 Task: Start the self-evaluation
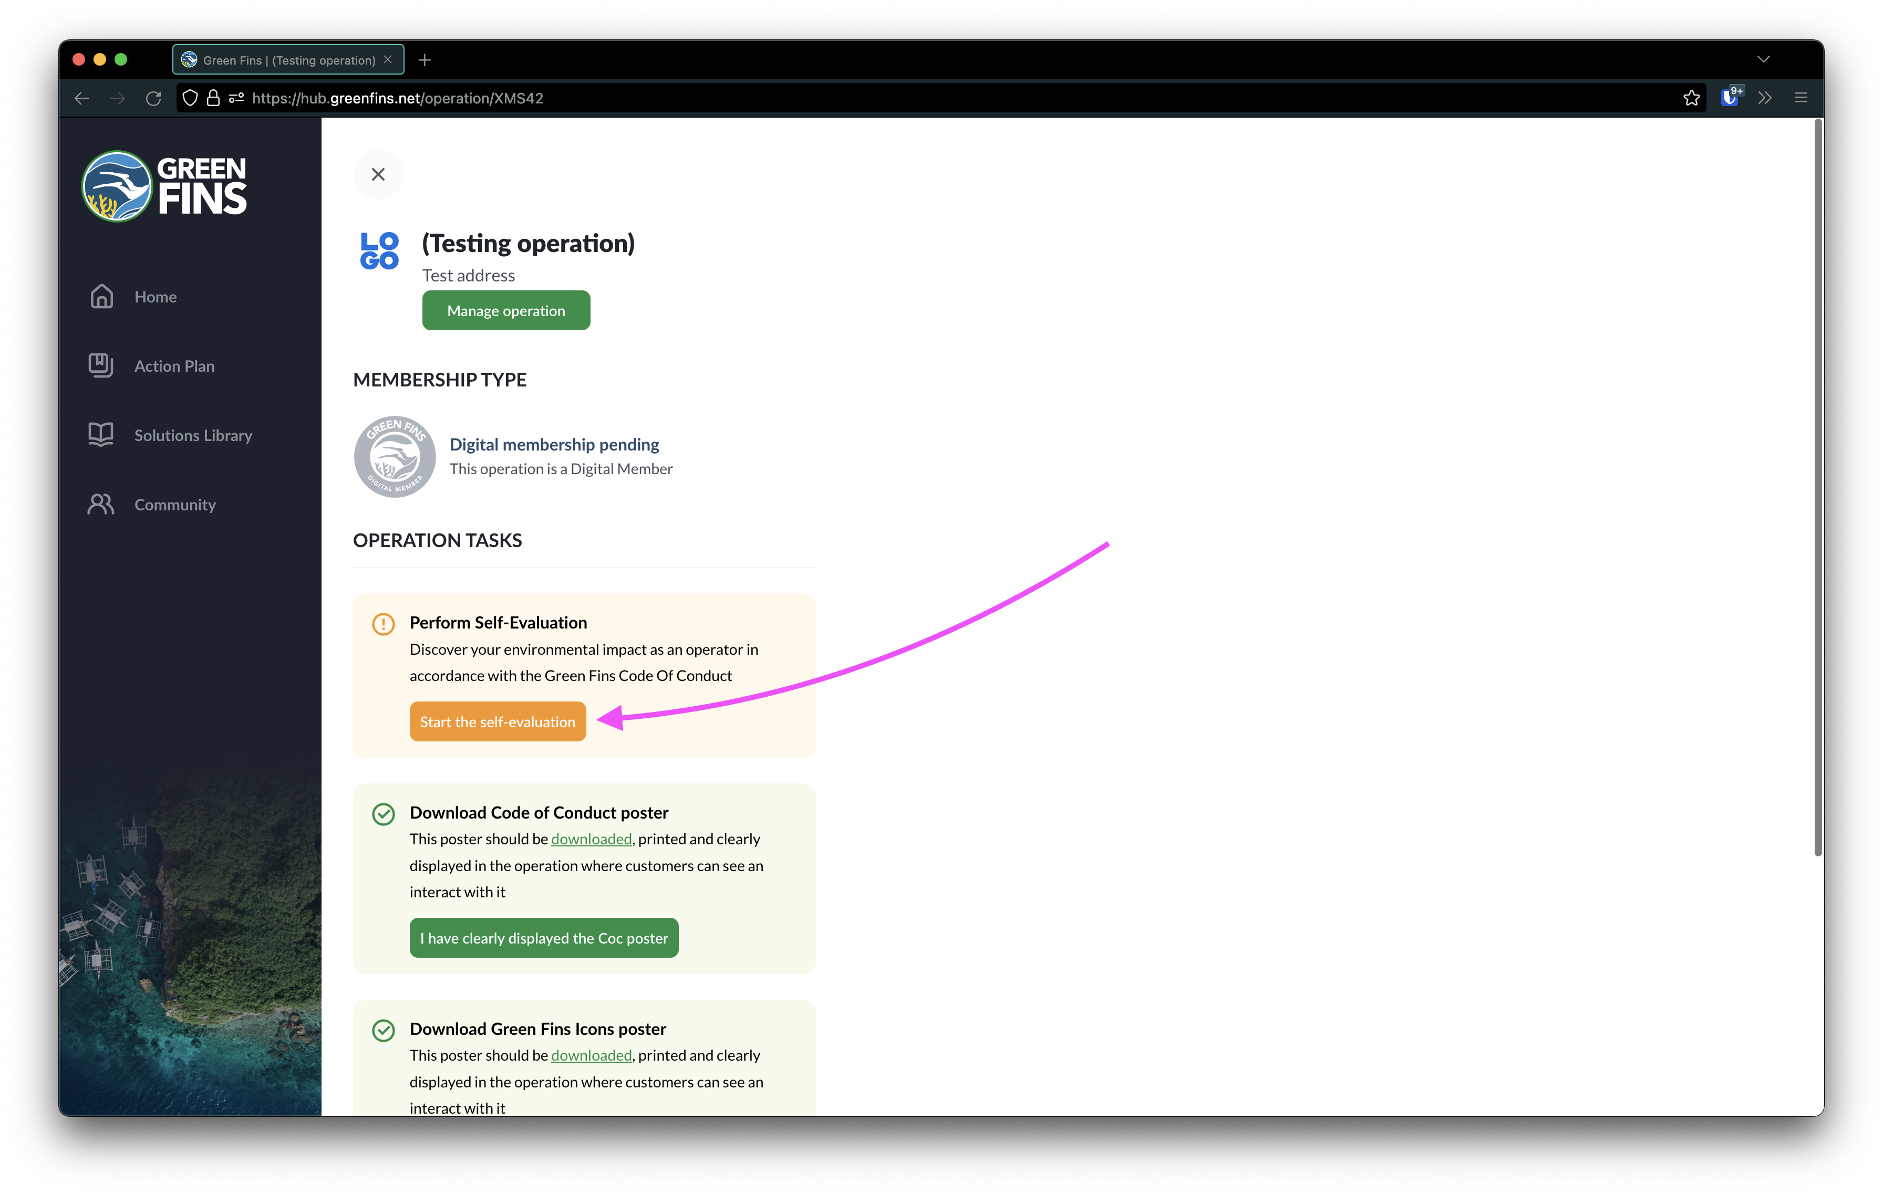pyautogui.click(x=498, y=721)
